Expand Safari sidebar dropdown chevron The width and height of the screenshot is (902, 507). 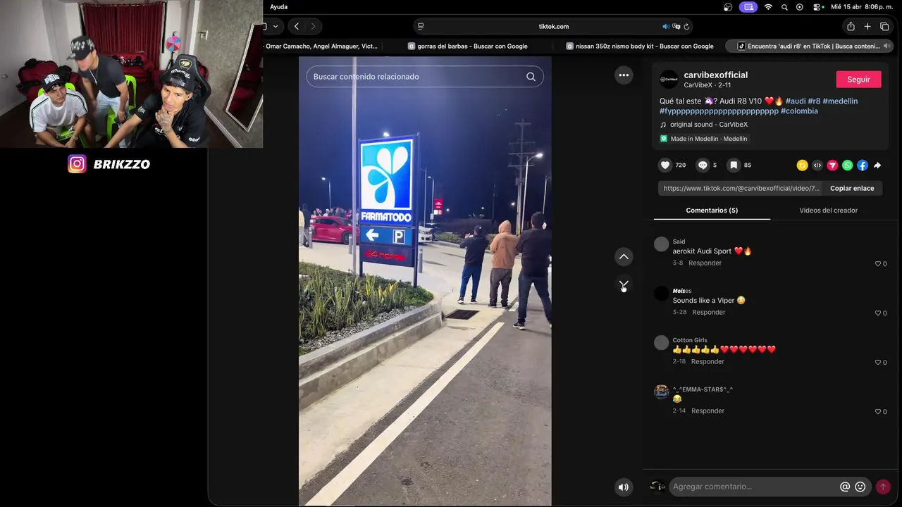coord(275,26)
